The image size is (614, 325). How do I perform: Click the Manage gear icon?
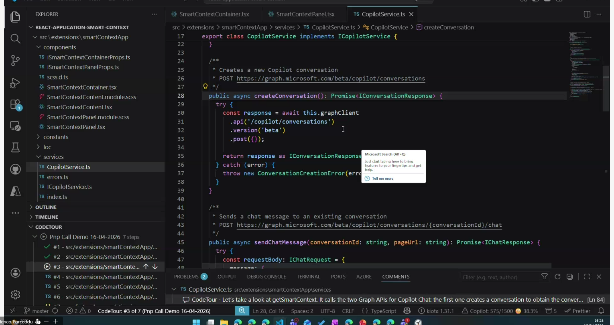pyautogui.click(x=15, y=295)
